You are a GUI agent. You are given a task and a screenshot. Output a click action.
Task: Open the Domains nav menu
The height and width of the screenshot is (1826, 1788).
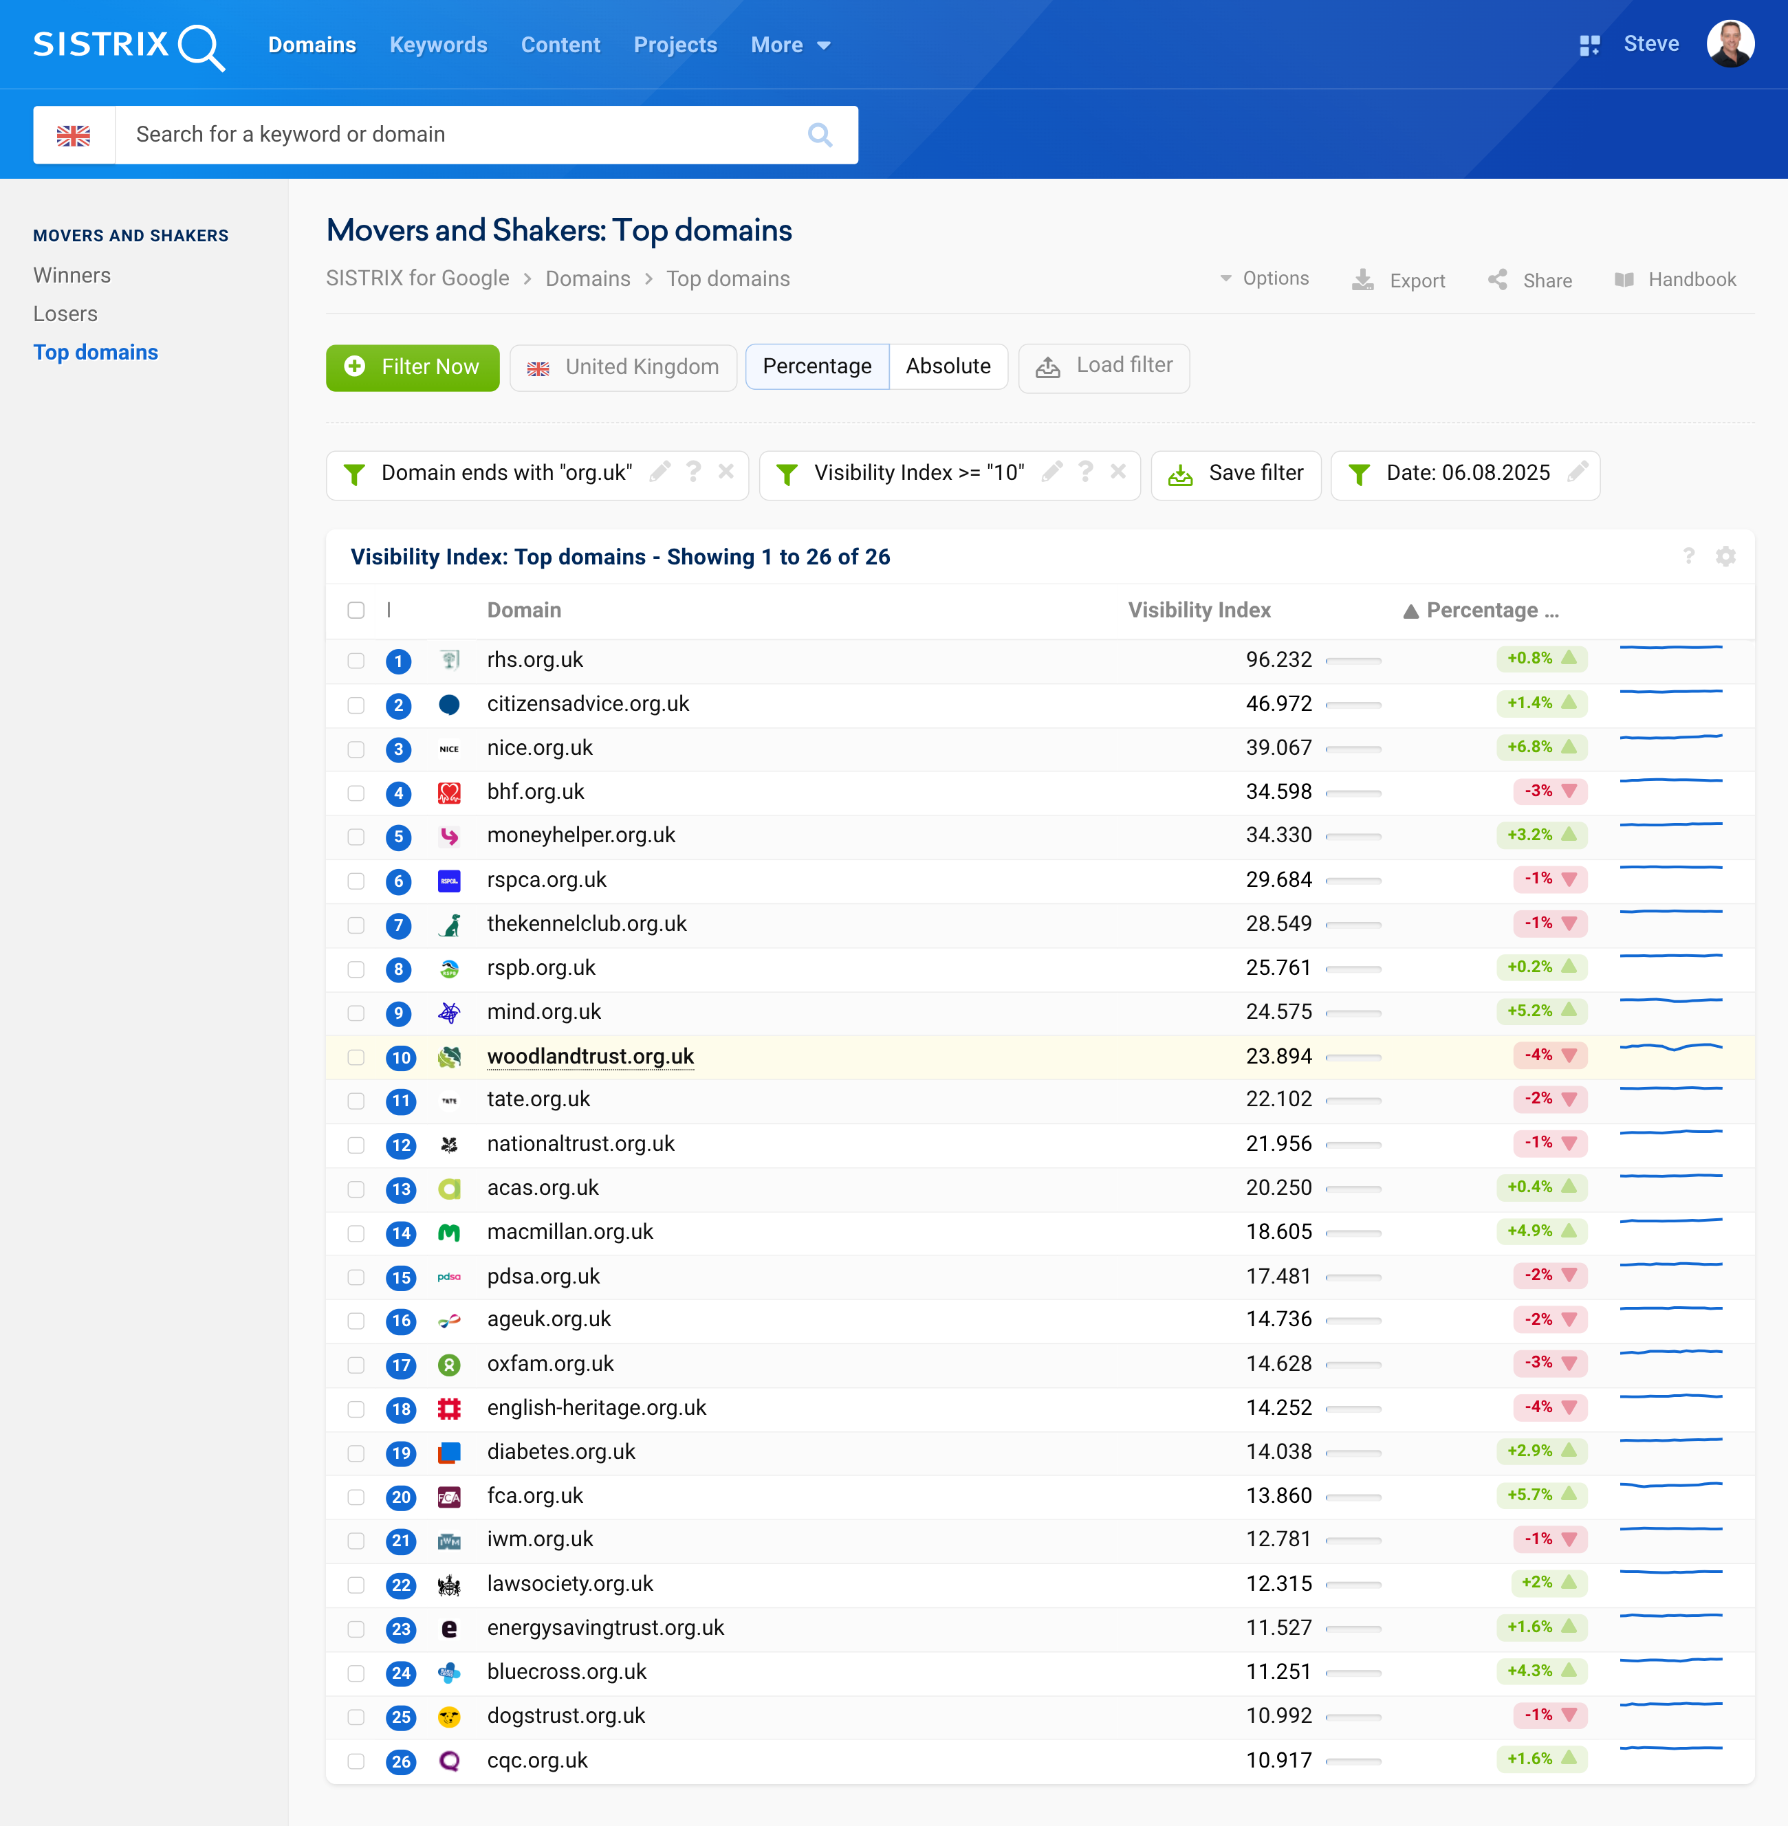pos(312,45)
